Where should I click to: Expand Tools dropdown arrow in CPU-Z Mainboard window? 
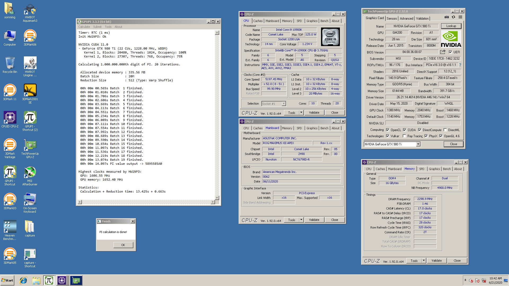pyautogui.click(x=301, y=220)
